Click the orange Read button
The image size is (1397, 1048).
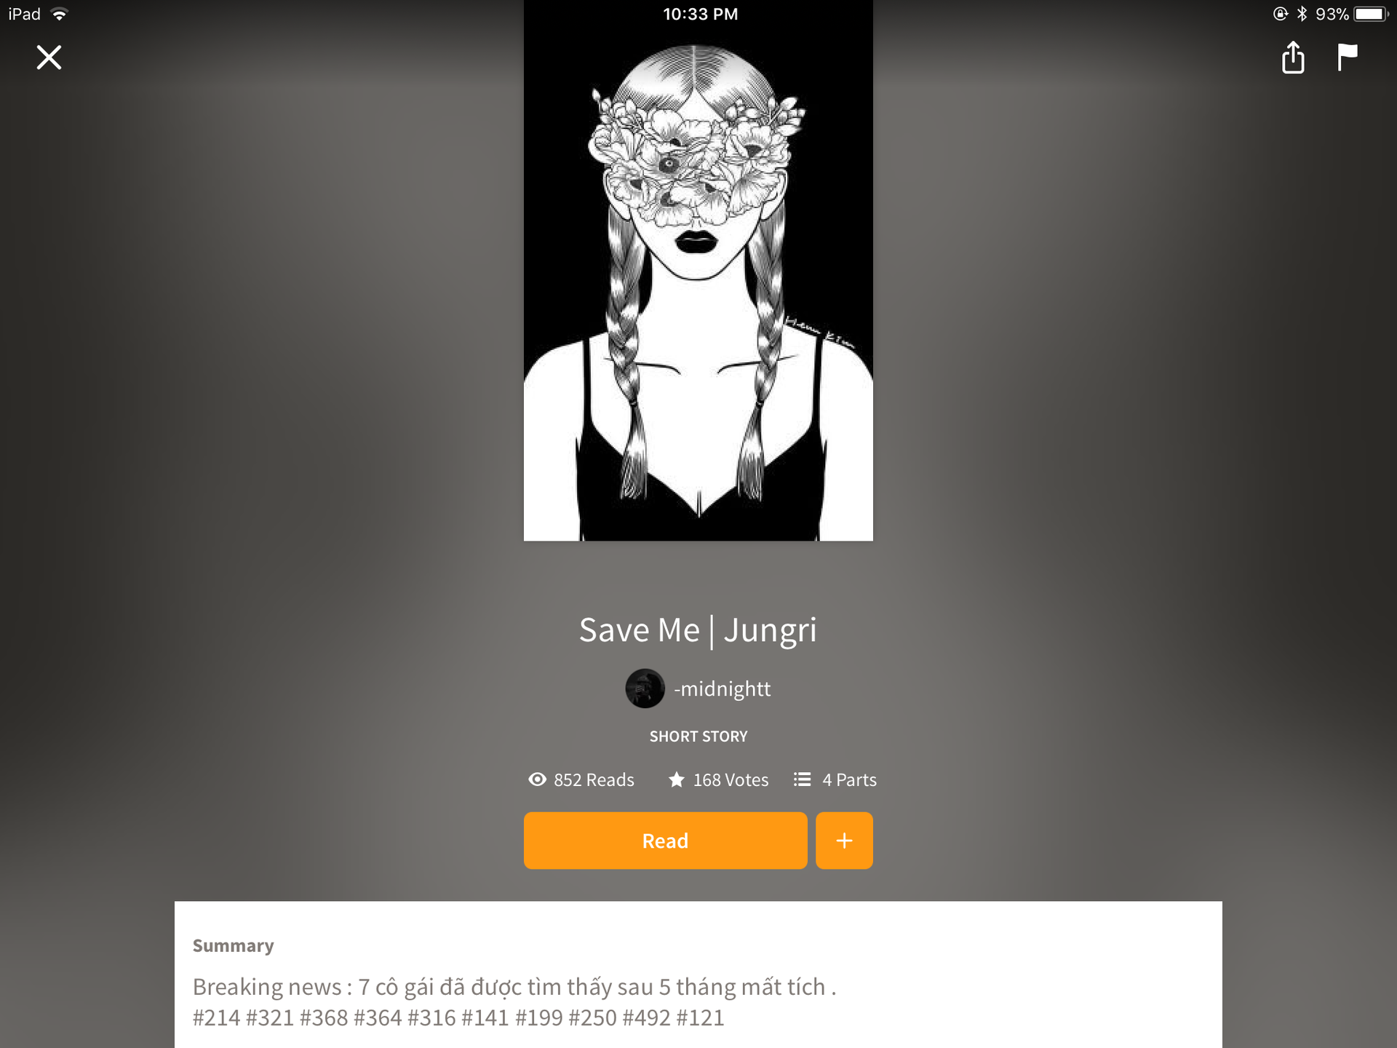(x=665, y=841)
